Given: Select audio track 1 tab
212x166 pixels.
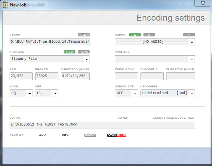Looking at the screenshot, I should point(135,35).
